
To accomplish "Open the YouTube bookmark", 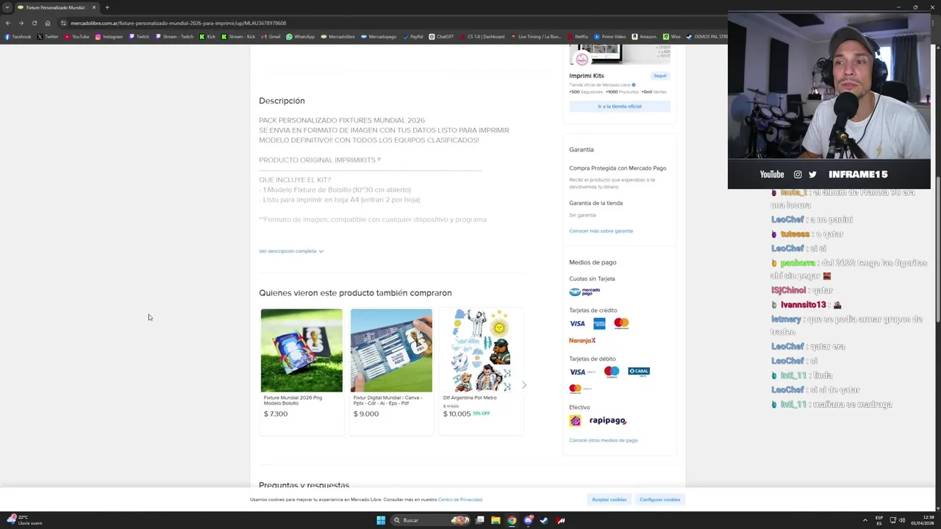I will point(76,37).
